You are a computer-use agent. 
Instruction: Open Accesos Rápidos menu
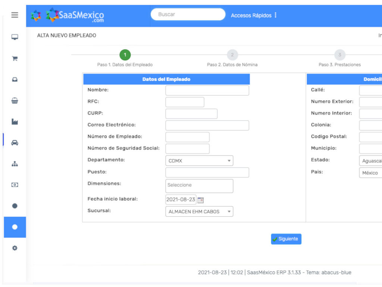click(254, 15)
